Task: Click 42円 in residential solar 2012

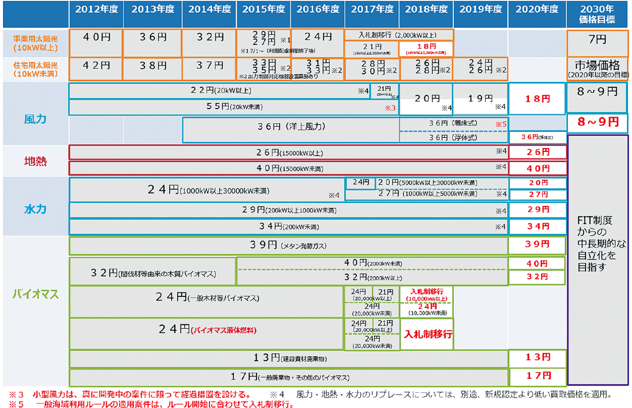Action: point(96,69)
